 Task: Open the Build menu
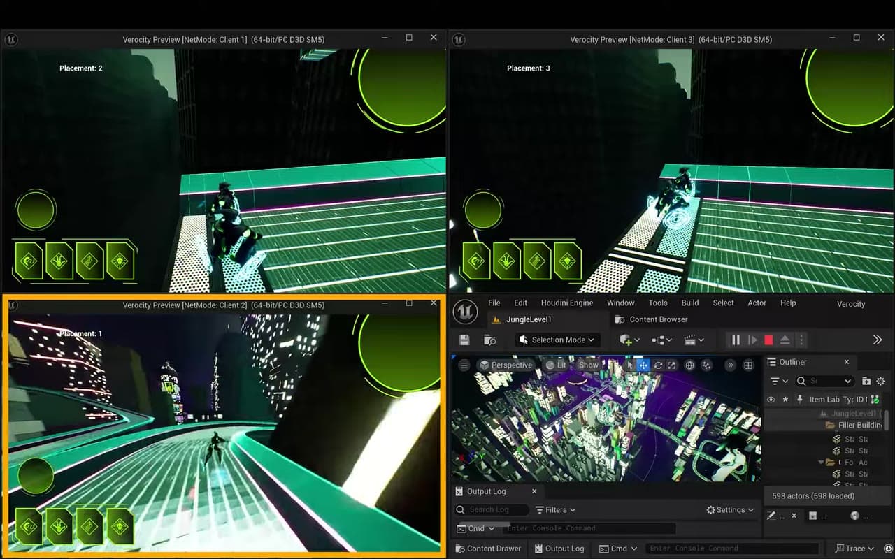pyautogui.click(x=690, y=303)
